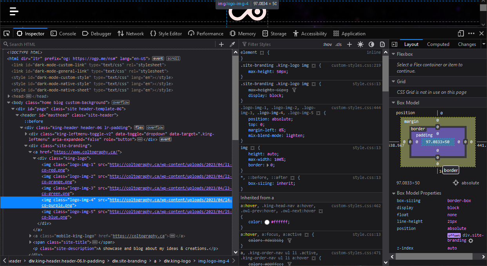Add a new CSS rule with plus icon
487x266 pixels.
click(x=349, y=44)
